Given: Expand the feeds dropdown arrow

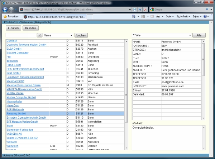Looking at the screenshot, I should tap(148, 16).
